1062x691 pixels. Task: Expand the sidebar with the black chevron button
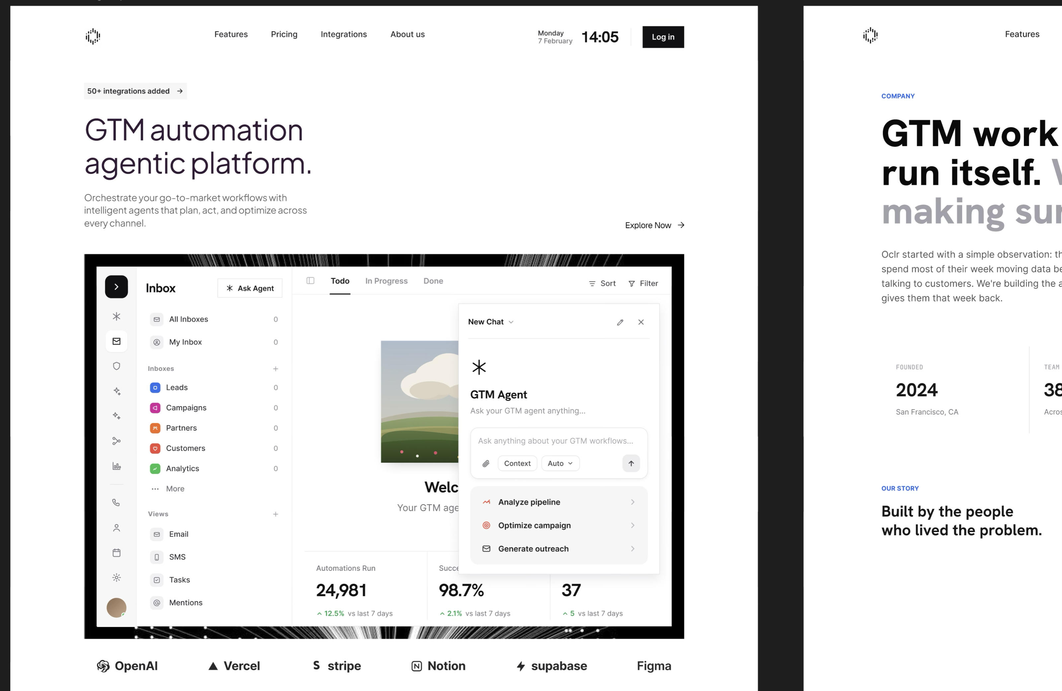(116, 286)
